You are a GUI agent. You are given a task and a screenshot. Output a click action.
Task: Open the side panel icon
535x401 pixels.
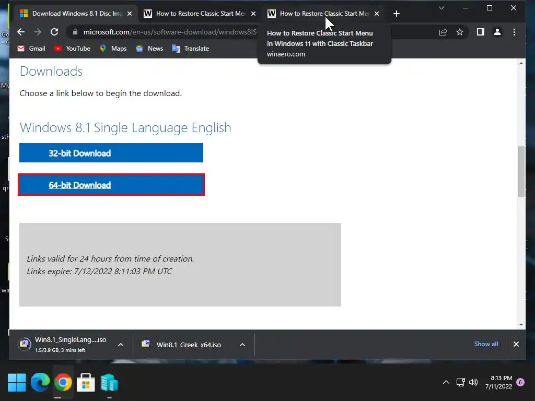(481, 32)
